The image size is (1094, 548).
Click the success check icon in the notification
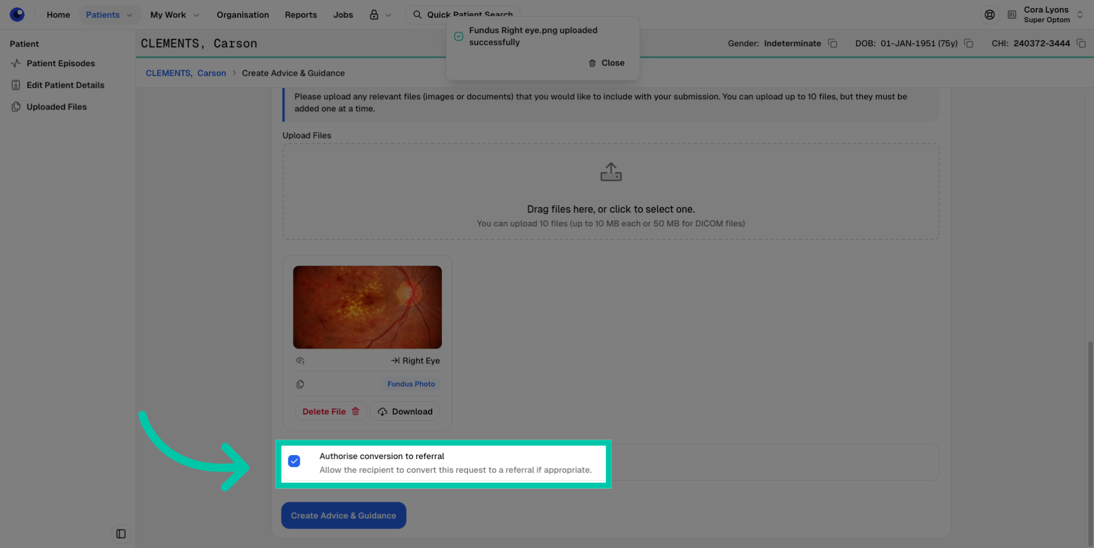458,36
